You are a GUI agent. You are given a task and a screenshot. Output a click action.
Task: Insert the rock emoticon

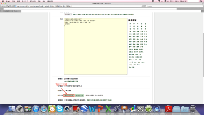[143, 62]
